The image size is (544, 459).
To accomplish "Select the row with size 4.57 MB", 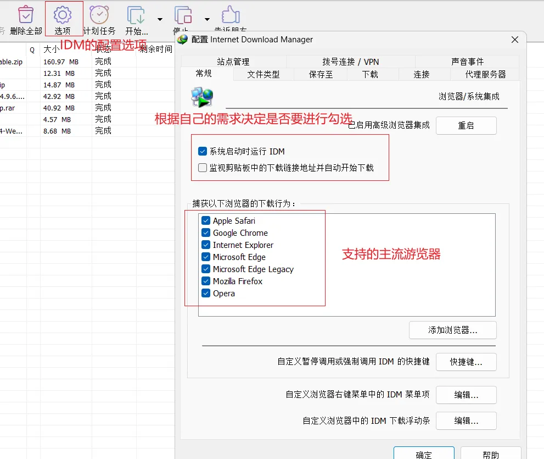I will (87, 119).
